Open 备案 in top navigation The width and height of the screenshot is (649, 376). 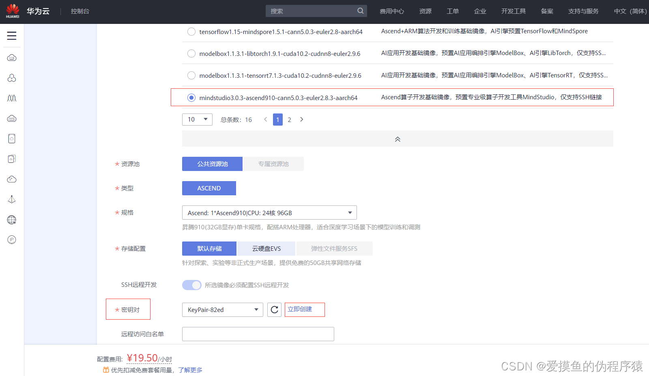[x=547, y=11]
